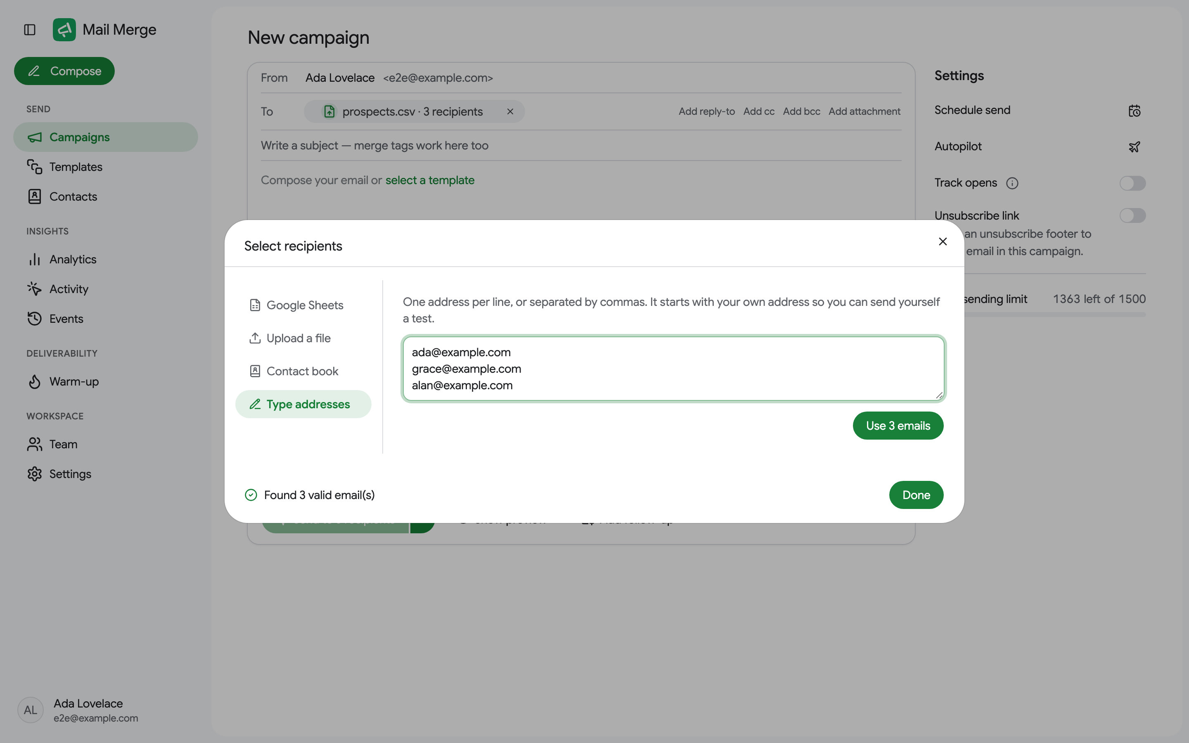Image resolution: width=1189 pixels, height=743 pixels.
Task: Open Campaigns in the sidebar
Action: 106,137
